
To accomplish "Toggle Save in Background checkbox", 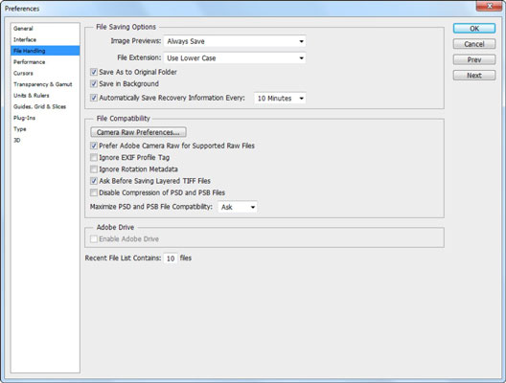I will 94,84.
